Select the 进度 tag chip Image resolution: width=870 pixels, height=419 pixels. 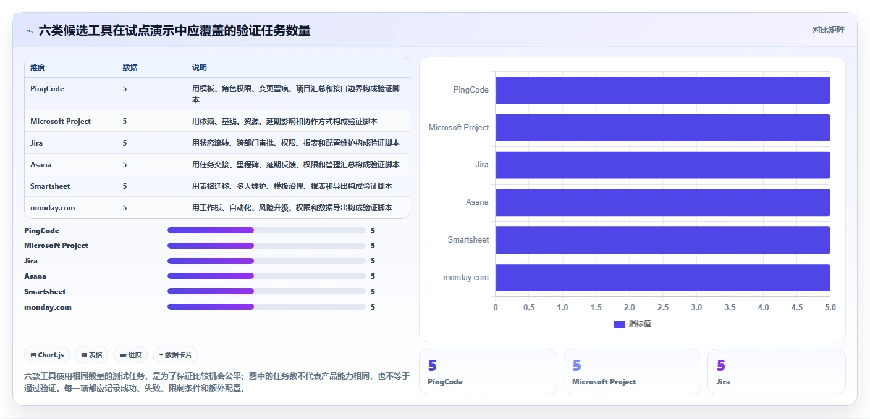tap(130, 355)
